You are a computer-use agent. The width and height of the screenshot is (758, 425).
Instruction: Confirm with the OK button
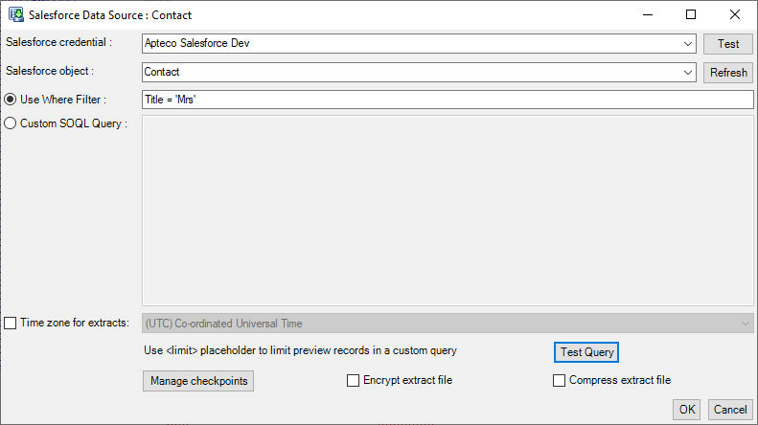(x=686, y=410)
